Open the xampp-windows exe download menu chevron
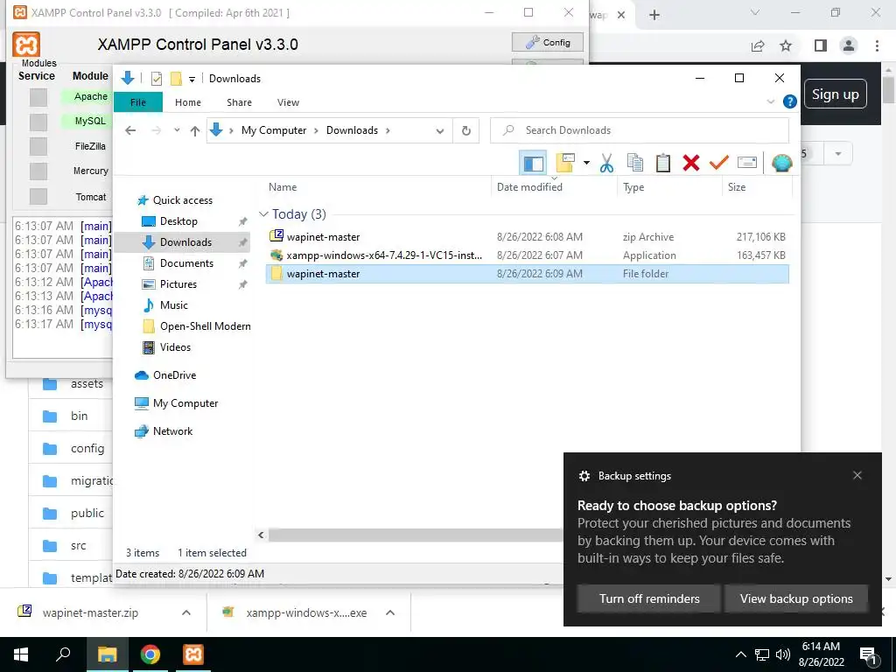This screenshot has height=672, width=896. pos(390,612)
